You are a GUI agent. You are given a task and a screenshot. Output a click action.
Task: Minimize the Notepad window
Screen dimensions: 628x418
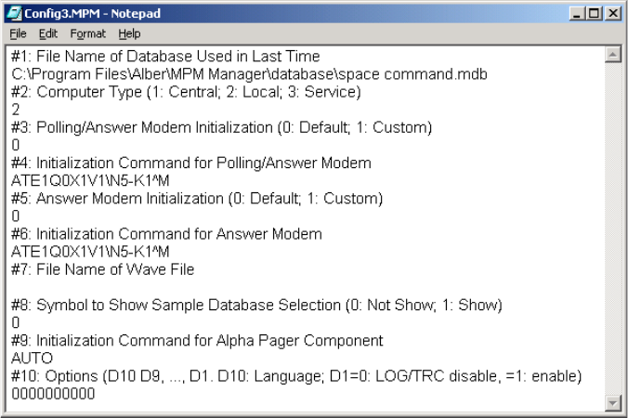(580, 14)
